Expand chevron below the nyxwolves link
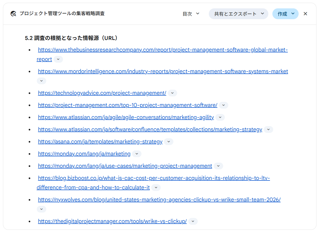This screenshot has height=232, width=320. pyautogui.click(x=41, y=209)
